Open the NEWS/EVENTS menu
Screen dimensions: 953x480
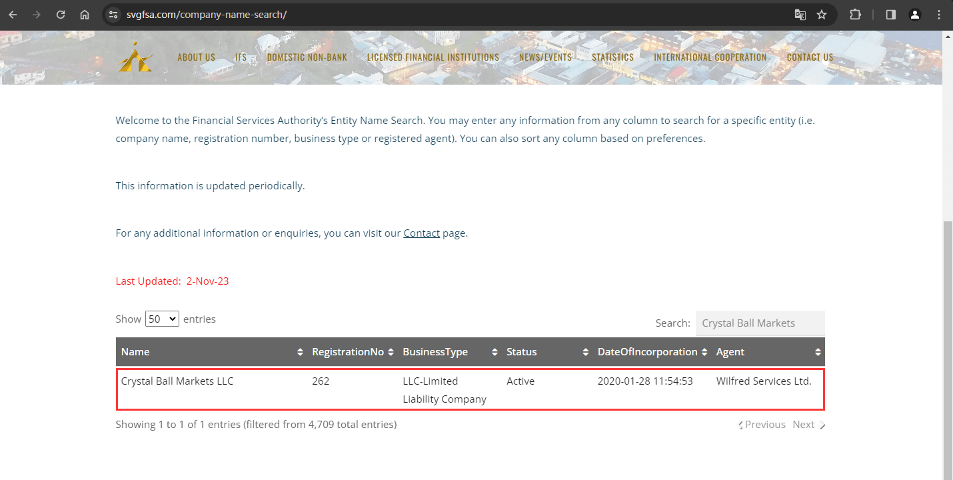click(546, 57)
